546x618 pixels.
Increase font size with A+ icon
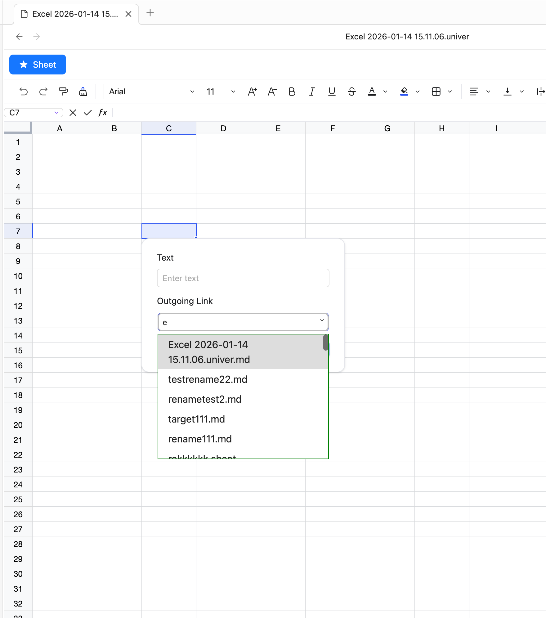[x=252, y=92]
